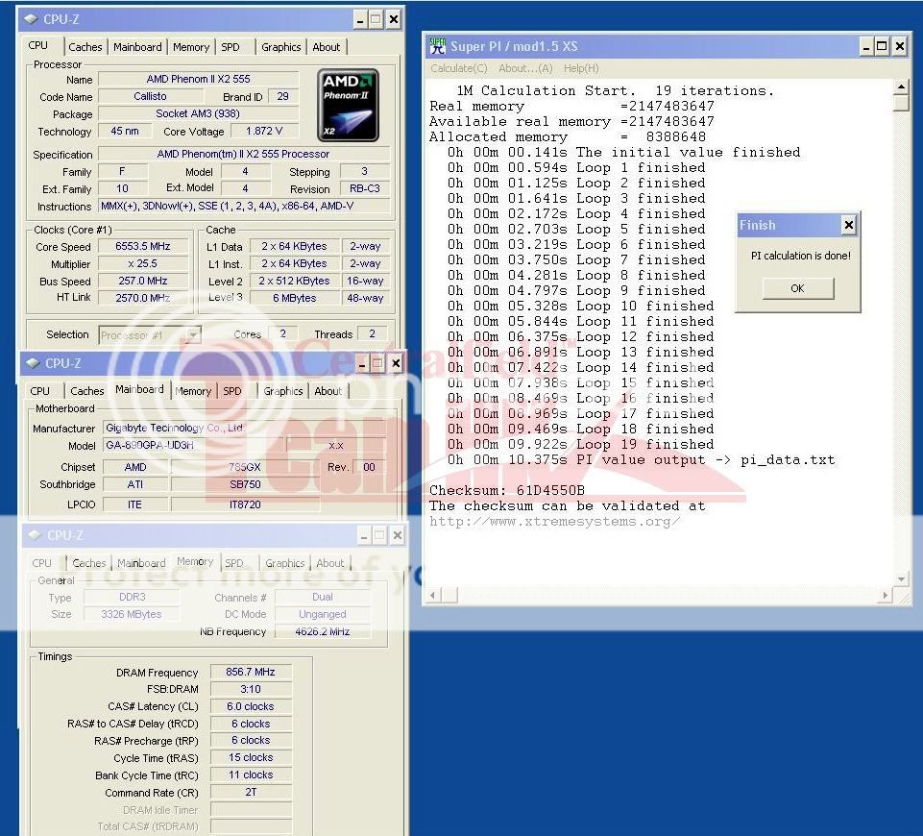Screen dimensions: 923x836
Task: Click the xtremesystems.org URL in Super PI output
Action: coord(554,522)
